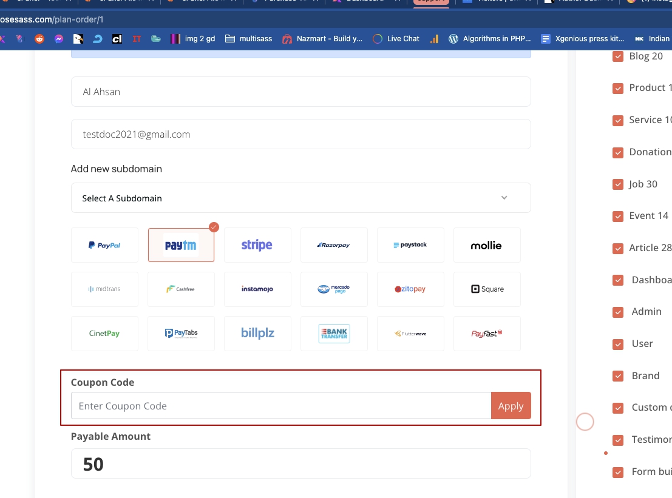Open Nazmart bookmark
Image resolution: width=672 pixels, height=498 pixels.
coord(322,39)
